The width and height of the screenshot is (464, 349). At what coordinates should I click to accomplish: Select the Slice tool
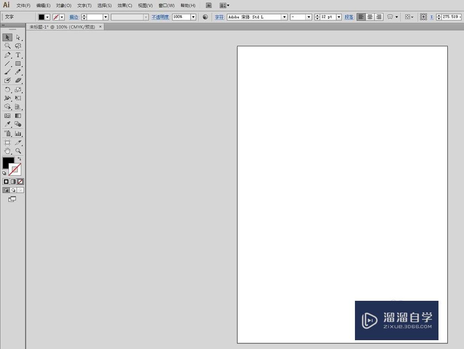[x=18, y=142]
